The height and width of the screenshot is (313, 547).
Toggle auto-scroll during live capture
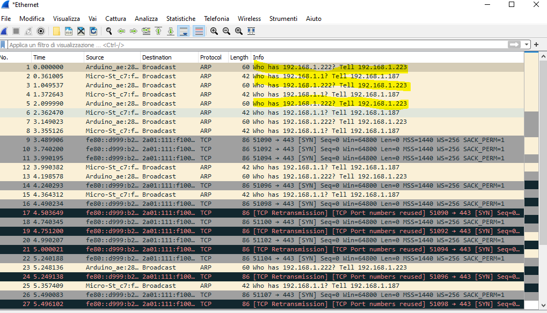(x=184, y=31)
